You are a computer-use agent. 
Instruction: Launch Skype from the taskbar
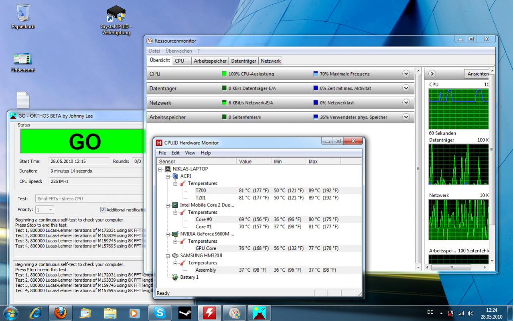(160, 313)
